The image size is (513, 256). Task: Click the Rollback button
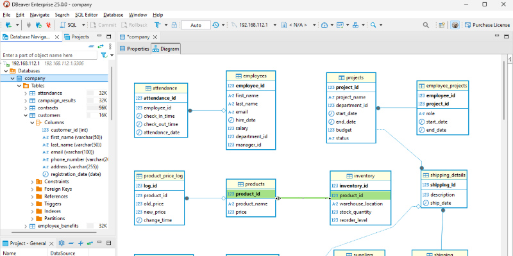pyautogui.click(x=134, y=25)
